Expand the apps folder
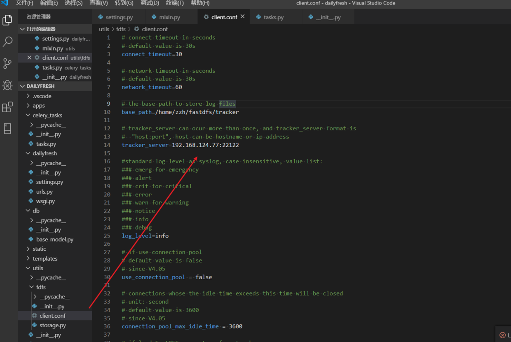The image size is (511, 342). click(55, 106)
